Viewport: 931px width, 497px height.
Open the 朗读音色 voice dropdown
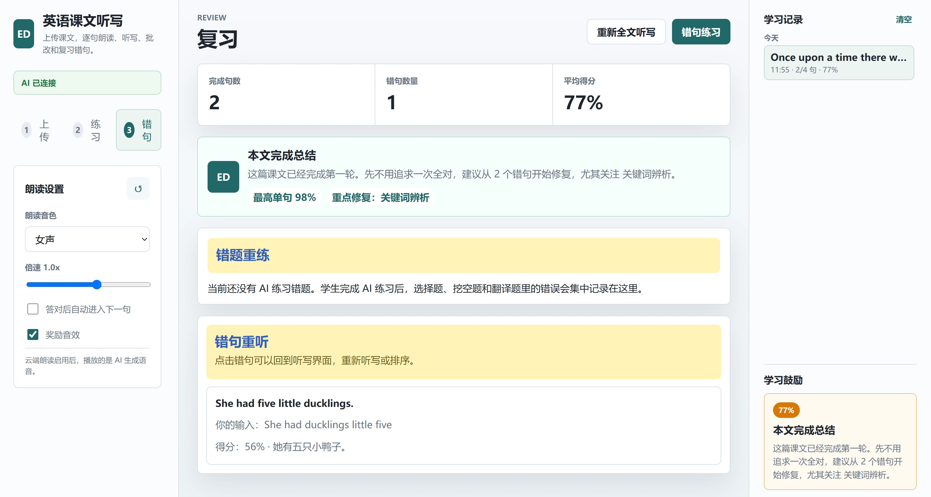[87, 239]
